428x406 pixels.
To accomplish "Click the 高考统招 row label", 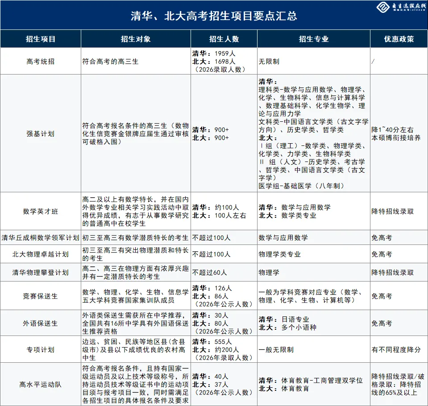I will coord(41,61).
